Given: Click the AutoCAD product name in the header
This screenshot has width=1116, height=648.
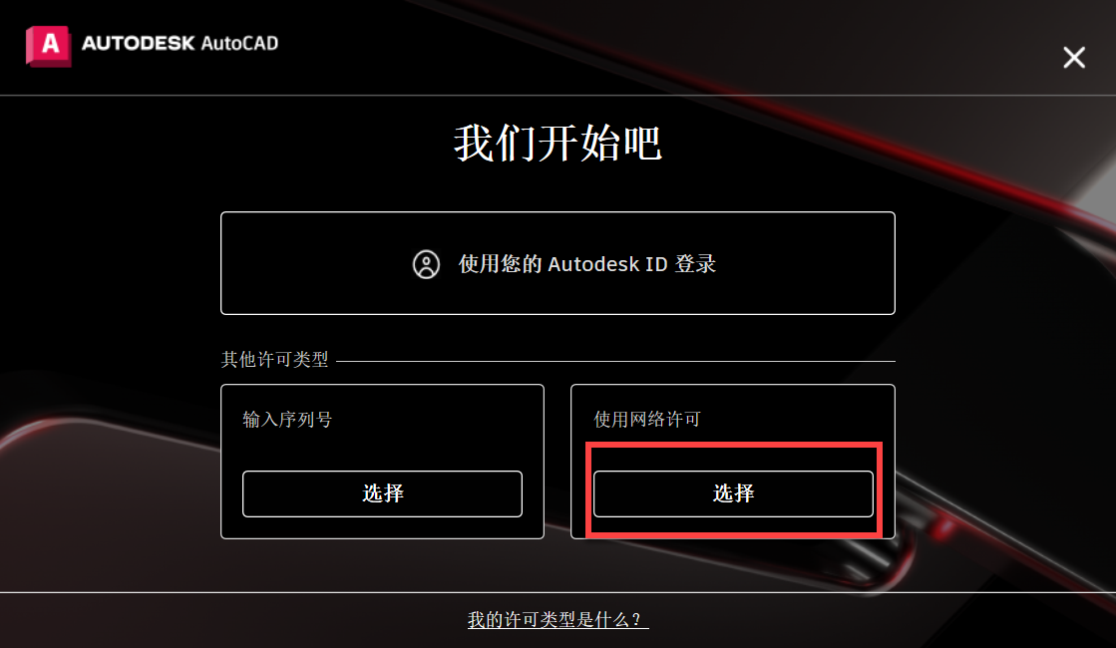Looking at the screenshot, I should click(x=239, y=44).
